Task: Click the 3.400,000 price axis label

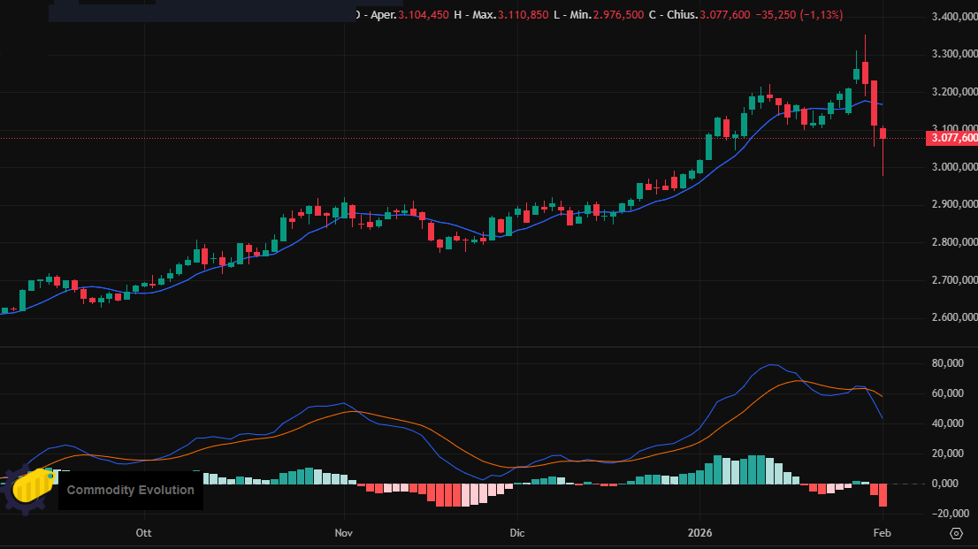Action: (x=954, y=17)
